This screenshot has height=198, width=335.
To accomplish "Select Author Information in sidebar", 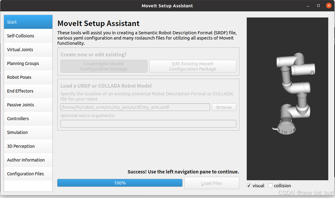I will point(28,160).
